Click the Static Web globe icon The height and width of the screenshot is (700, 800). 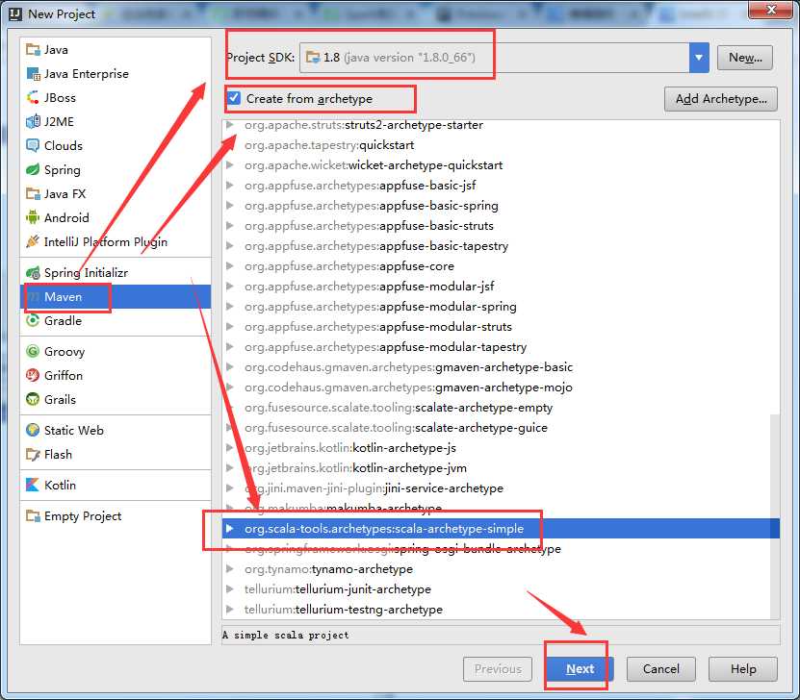(33, 431)
